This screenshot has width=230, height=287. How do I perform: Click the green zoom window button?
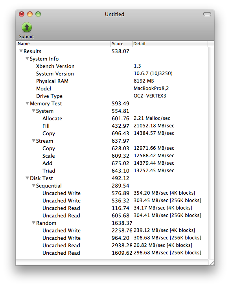pos(38,14)
